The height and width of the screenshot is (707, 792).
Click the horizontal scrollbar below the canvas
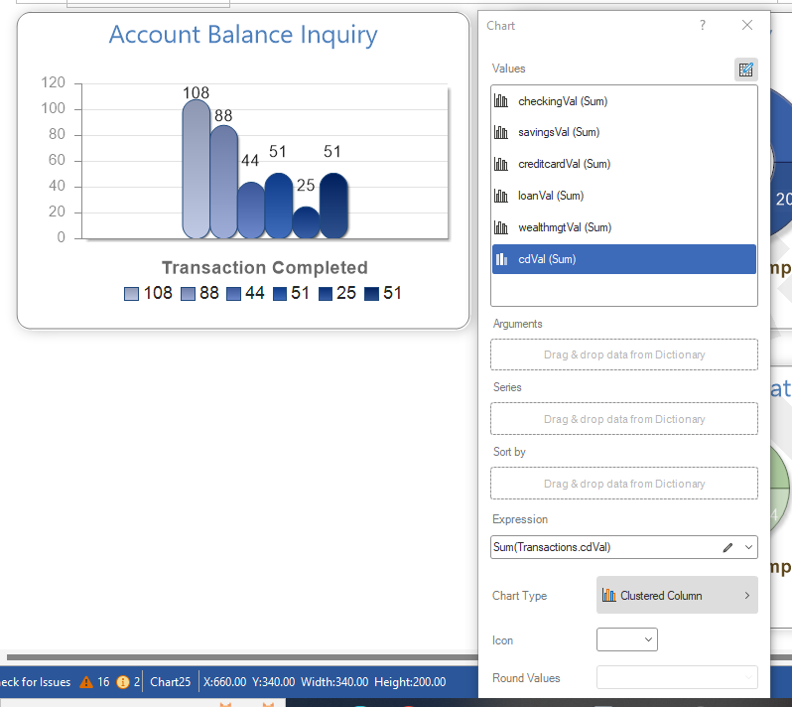(242, 657)
